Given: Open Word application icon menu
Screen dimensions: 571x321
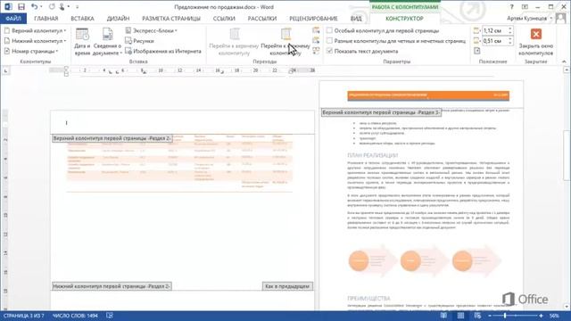Looking at the screenshot, I should click(8, 7).
